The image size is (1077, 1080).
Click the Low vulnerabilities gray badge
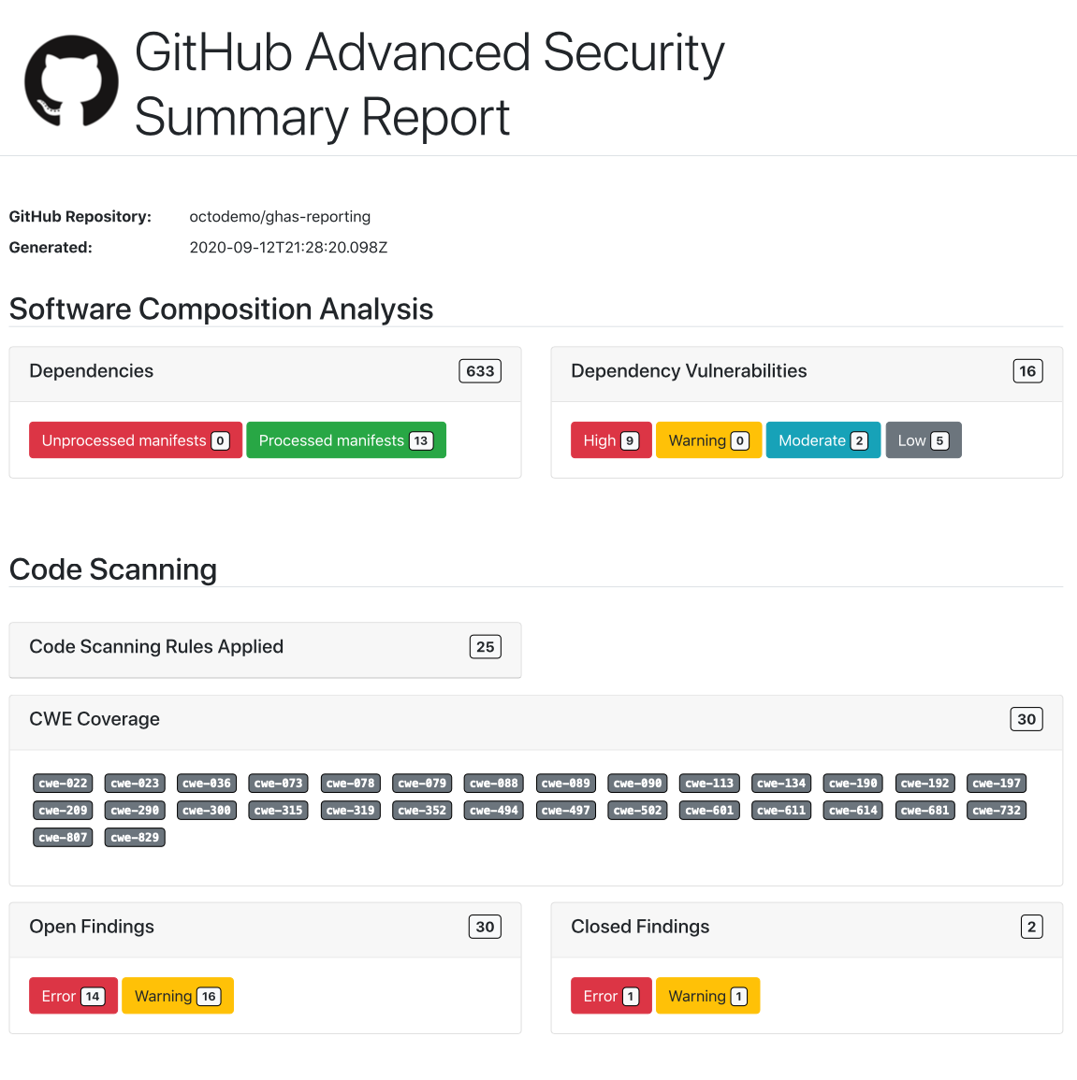pos(924,440)
